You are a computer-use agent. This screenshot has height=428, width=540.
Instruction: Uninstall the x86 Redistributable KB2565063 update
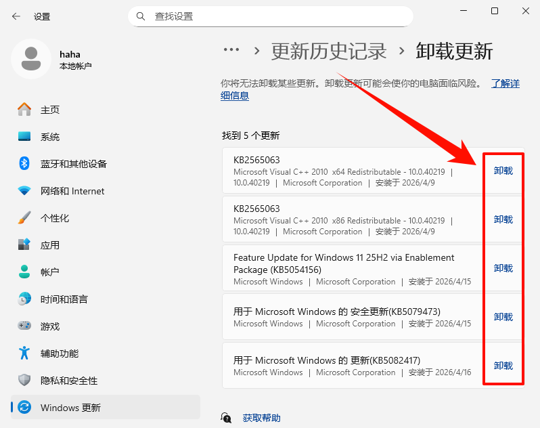pyautogui.click(x=503, y=219)
